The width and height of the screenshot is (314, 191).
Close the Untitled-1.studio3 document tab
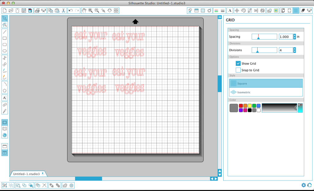click(43, 174)
